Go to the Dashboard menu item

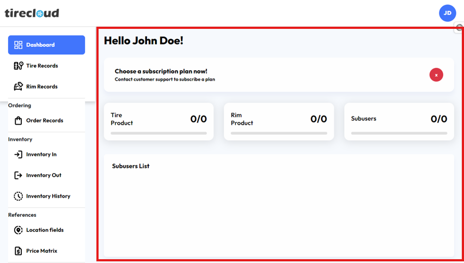coord(40,45)
